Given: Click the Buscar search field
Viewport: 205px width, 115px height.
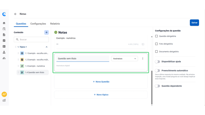Looking at the screenshot, I should pos(32,39).
